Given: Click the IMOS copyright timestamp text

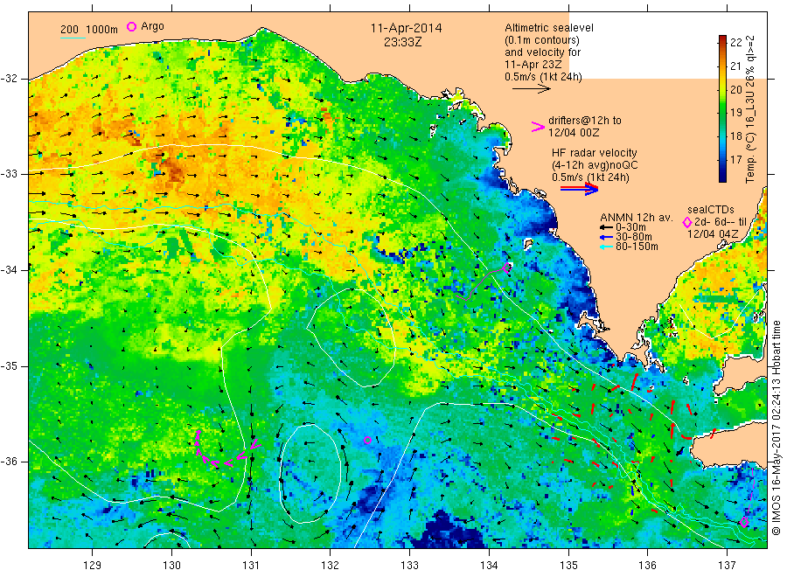Looking at the screenshot, I should tap(777, 428).
